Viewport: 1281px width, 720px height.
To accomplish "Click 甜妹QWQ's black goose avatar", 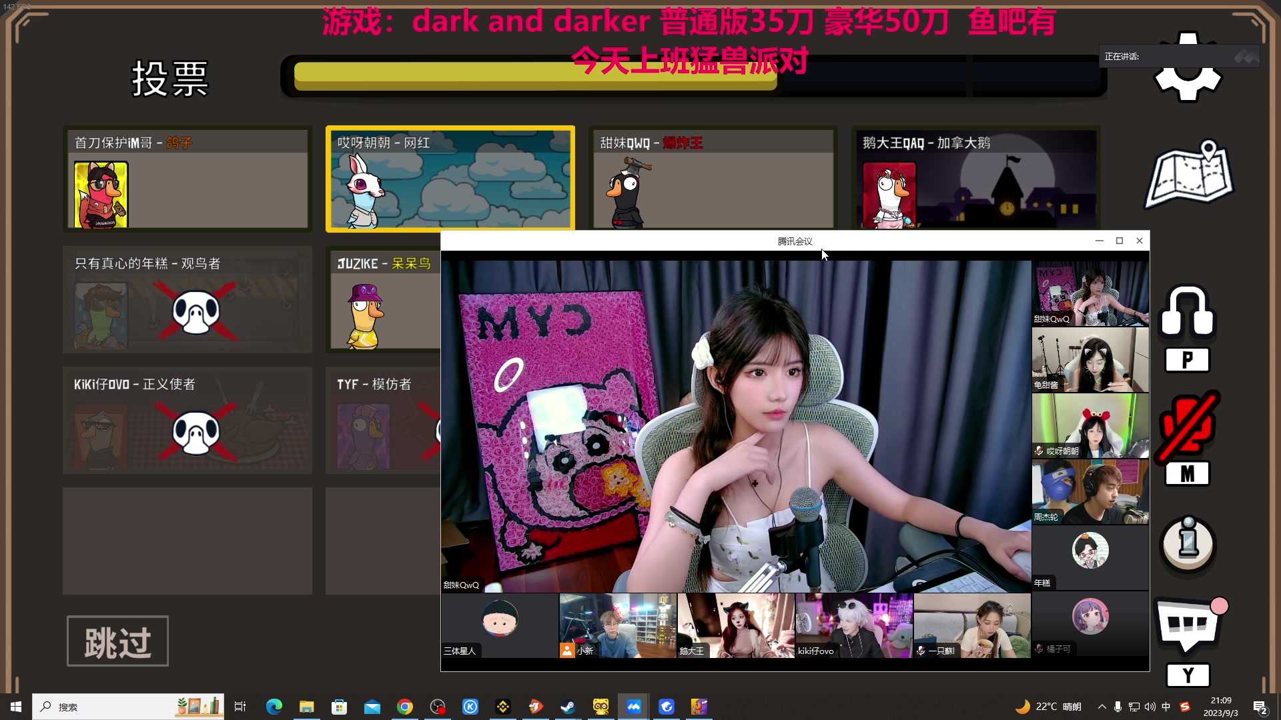I will (x=627, y=193).
